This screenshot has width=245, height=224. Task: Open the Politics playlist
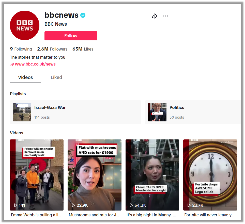[x=193, y=112]
